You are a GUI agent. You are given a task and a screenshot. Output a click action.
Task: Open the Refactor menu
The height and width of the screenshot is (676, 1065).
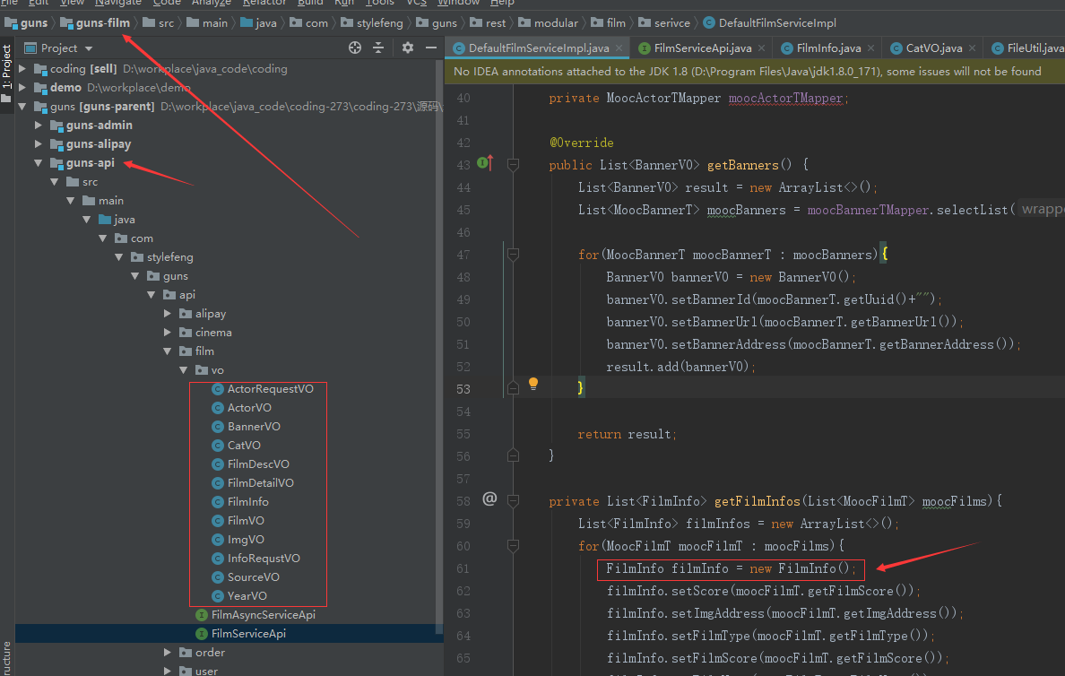264,3
